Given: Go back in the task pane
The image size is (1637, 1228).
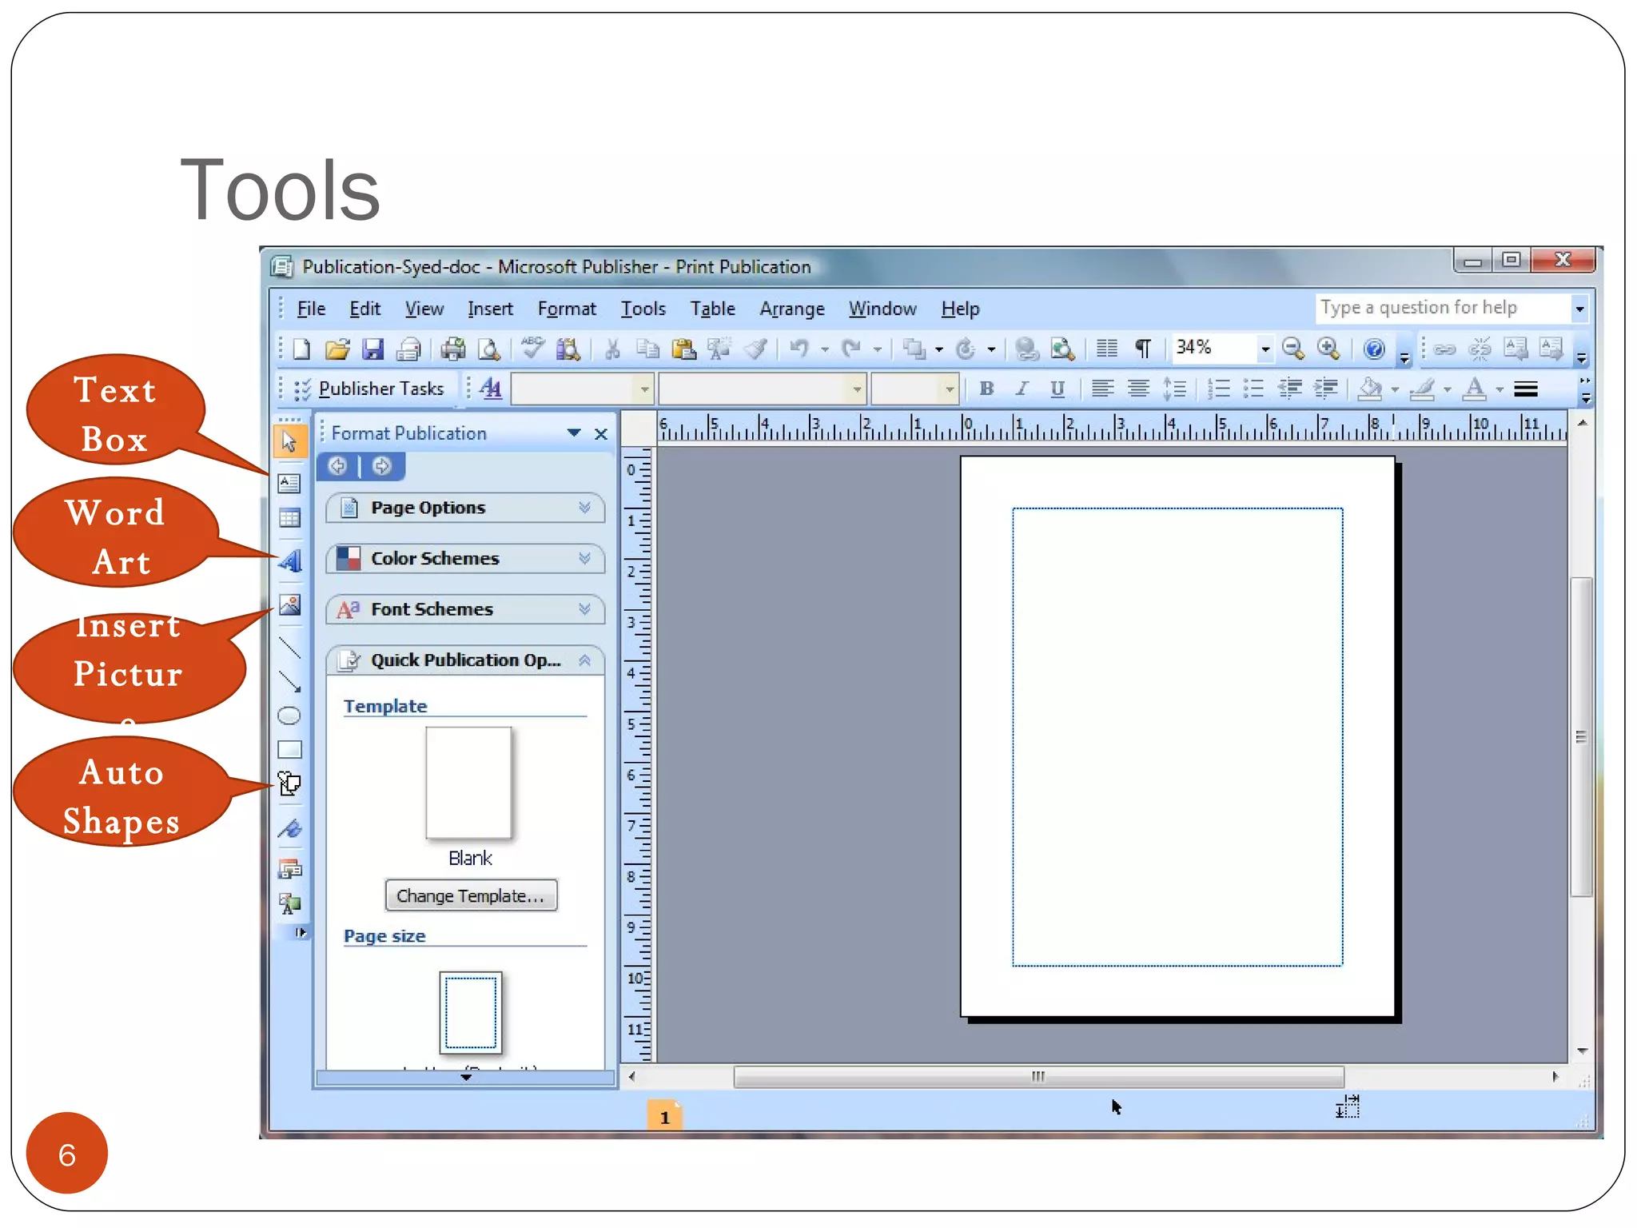Looking at the screenshot, I should click(338, 466).
